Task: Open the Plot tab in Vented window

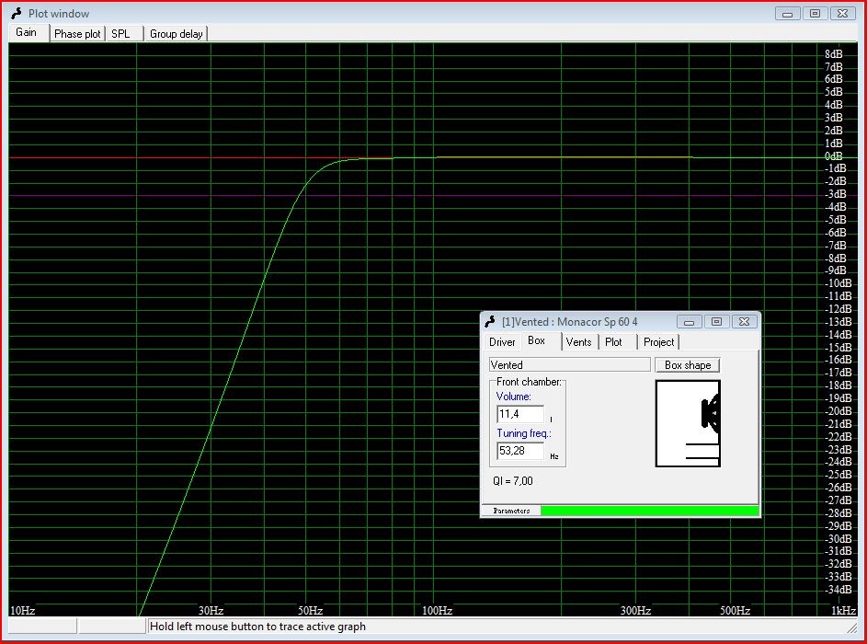Action: [614, 342]
